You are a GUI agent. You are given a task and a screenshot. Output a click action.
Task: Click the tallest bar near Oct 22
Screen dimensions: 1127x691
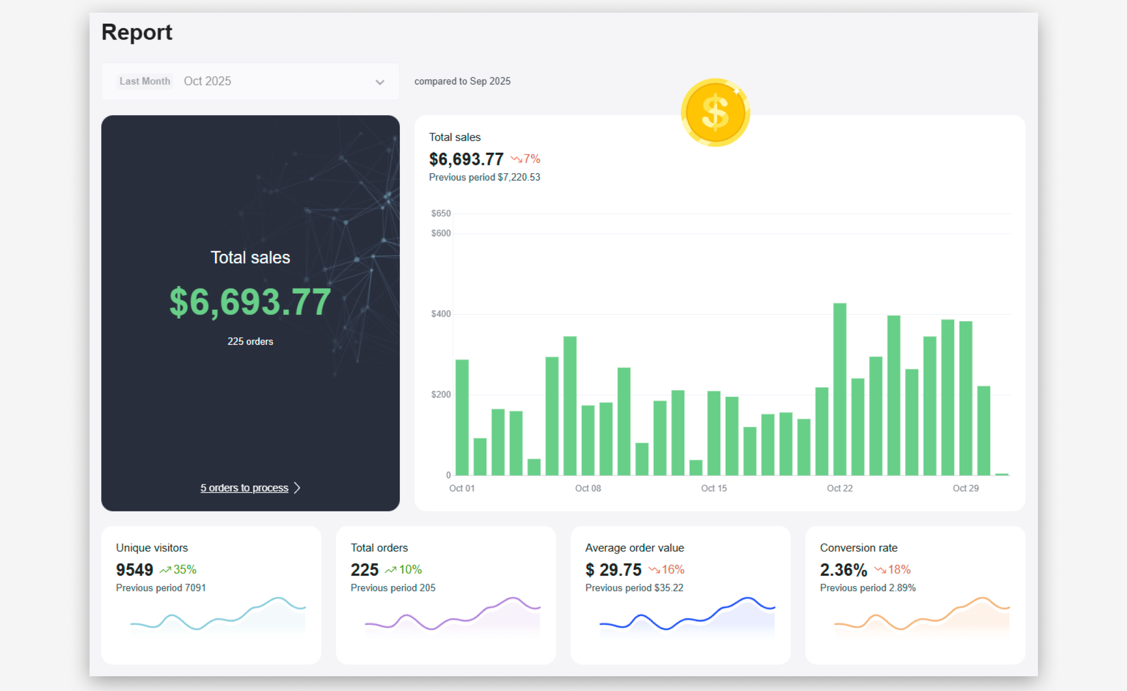point(839,389)
